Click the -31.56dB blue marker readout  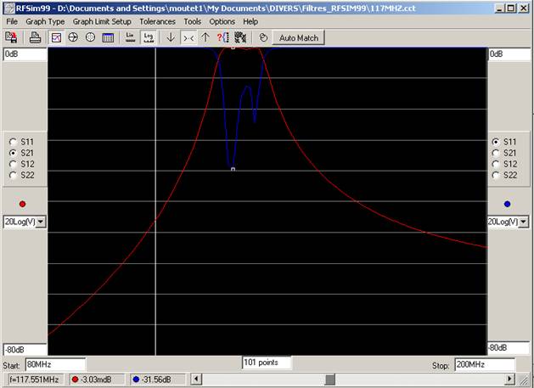click(x=157, y=380)
